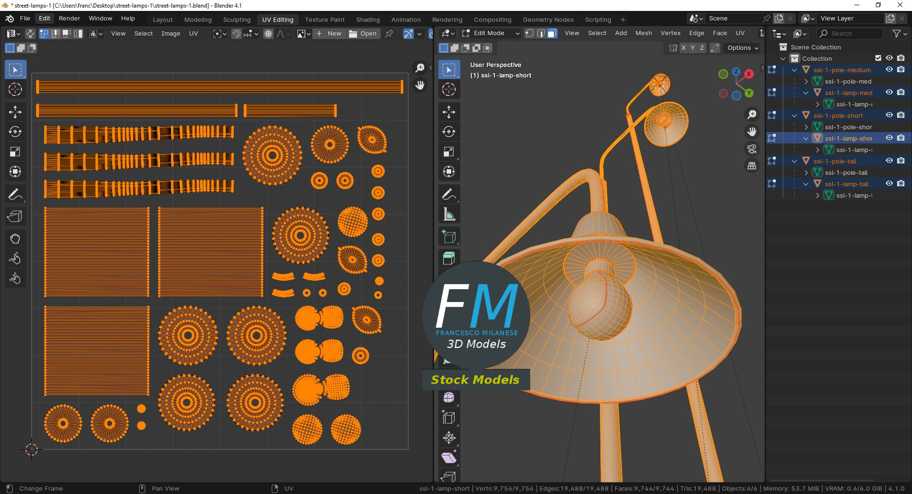The image size is (912, 494).
Task: Expand ssl-1-pole-tall mesh data
Action: pyautogui.click(x=806, y=172)
